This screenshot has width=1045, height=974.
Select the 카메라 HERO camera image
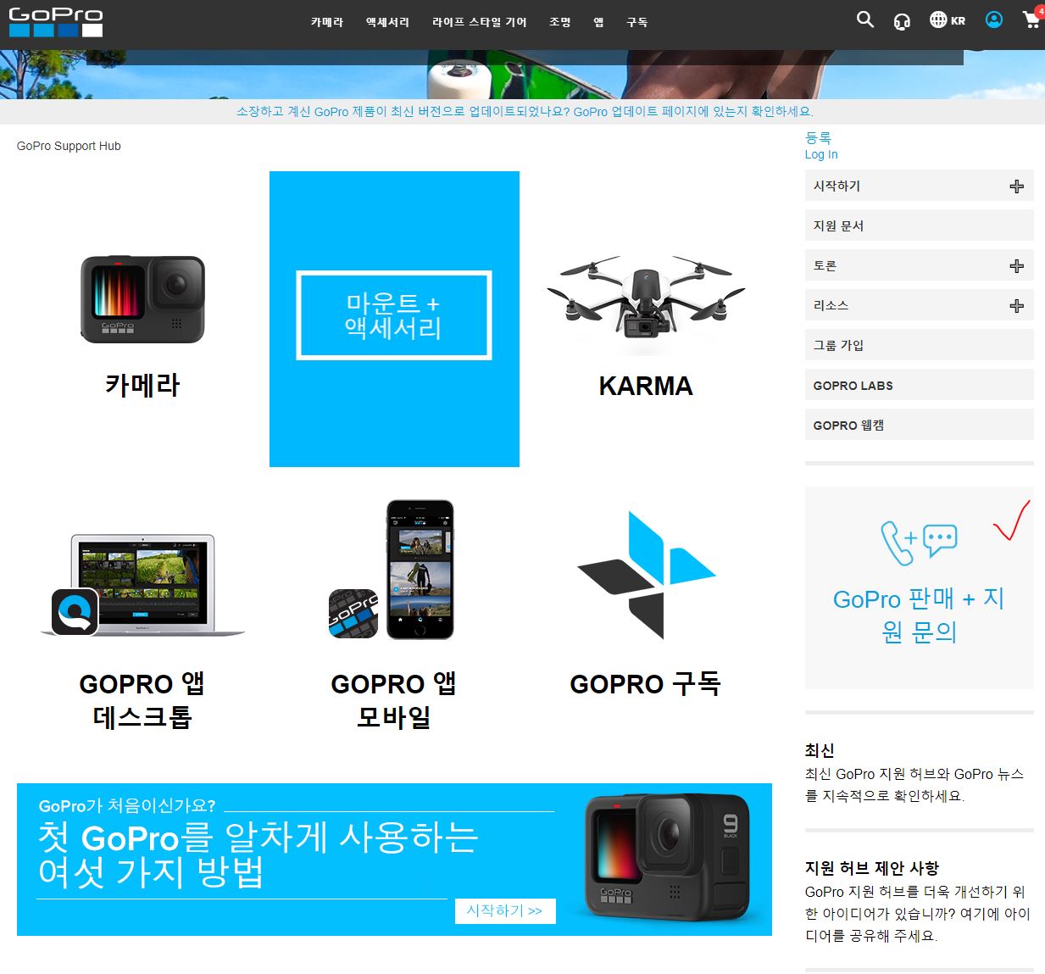click(x=142, y=299)
